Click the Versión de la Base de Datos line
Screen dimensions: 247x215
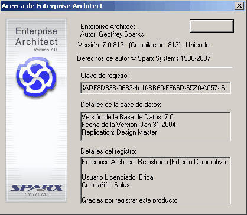128,117
